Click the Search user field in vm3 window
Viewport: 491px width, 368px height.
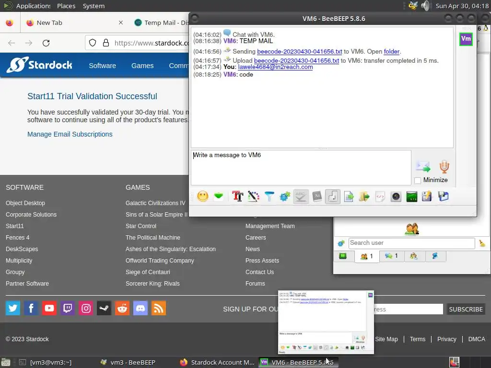click(411, 243)
